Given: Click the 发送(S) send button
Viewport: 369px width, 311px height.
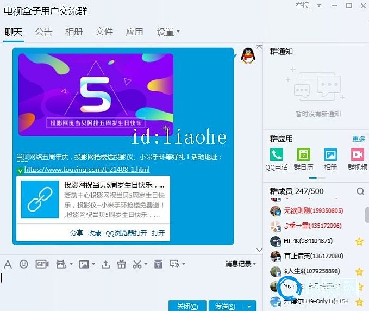Looking at the screenshot, I should pyautogui.click(x=225, y=306).
